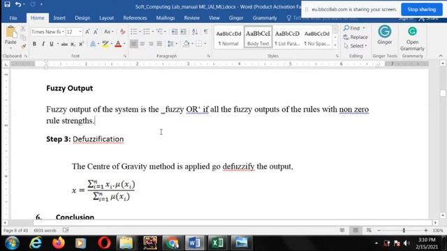
Task: Switch to the Review tab
Action: tap(191, 18)
